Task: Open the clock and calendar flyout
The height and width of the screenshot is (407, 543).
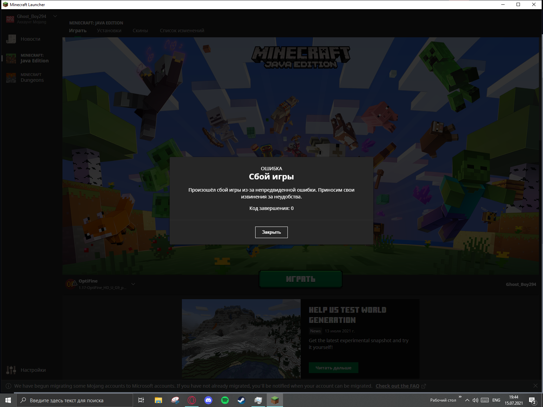Action: (513, 400)
